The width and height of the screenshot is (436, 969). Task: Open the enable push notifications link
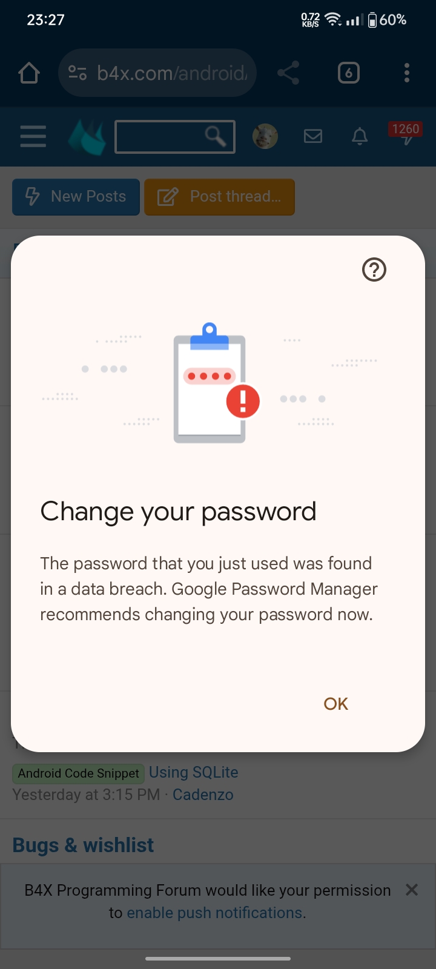click(x=214, y=913)
